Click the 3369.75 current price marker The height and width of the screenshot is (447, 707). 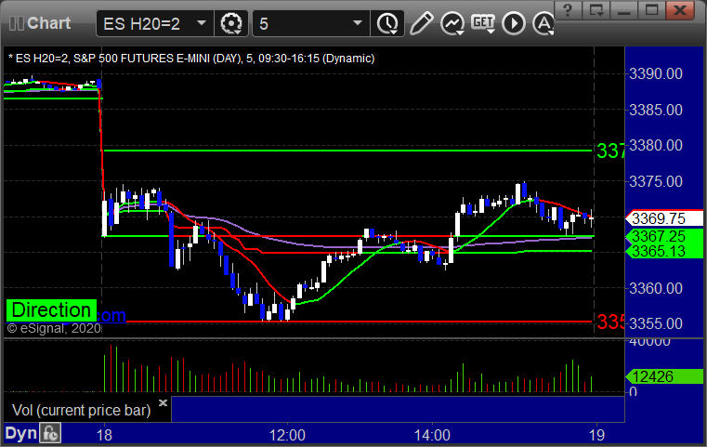[x=664, y=218]
